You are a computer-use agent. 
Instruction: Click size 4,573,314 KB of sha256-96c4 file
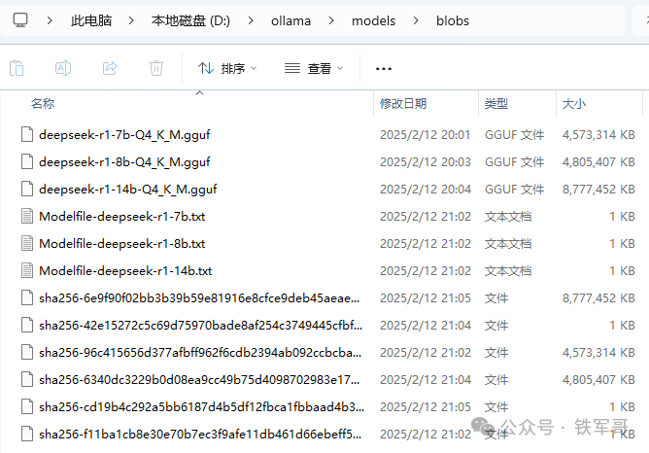[x=598, y=352]
